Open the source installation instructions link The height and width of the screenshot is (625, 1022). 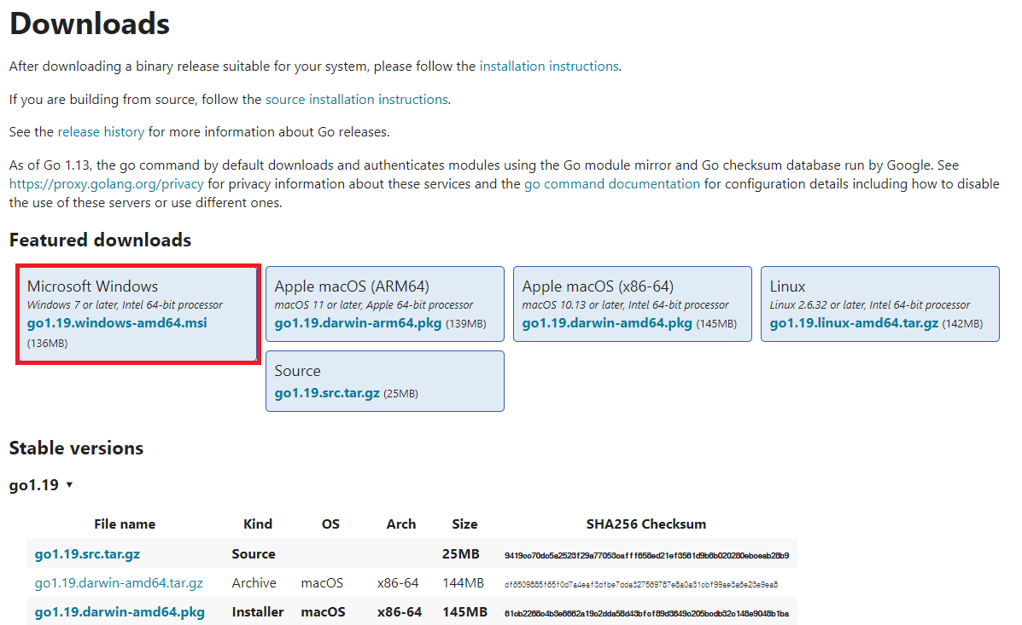(x=357, y=100)
